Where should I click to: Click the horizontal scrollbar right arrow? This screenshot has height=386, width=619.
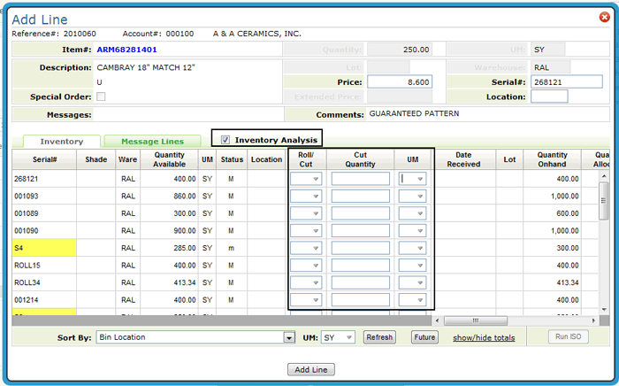[593, 320]
